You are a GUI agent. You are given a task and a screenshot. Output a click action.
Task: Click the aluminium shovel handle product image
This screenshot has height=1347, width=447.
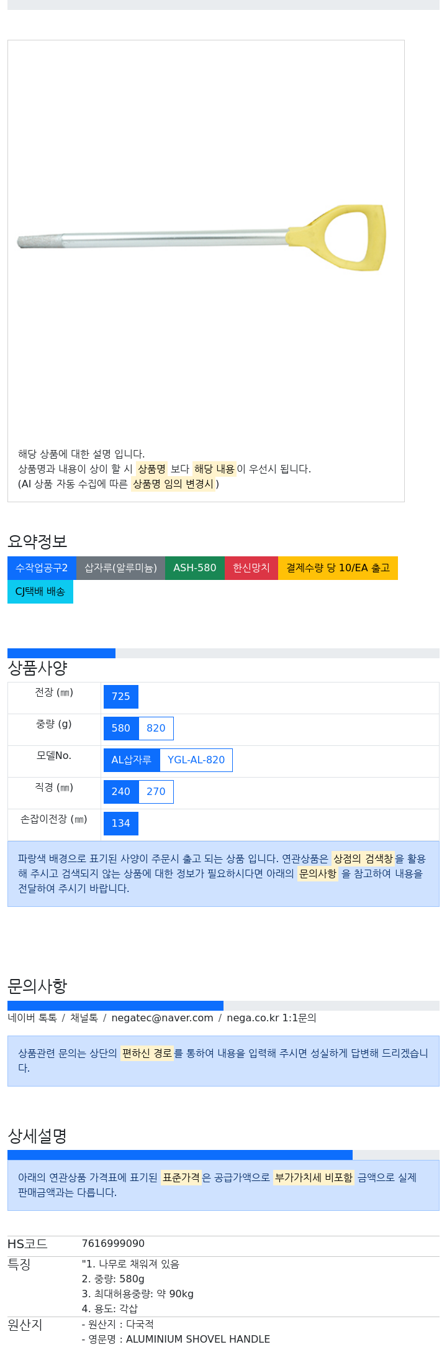pyautogui.click(x=201, y=238)
